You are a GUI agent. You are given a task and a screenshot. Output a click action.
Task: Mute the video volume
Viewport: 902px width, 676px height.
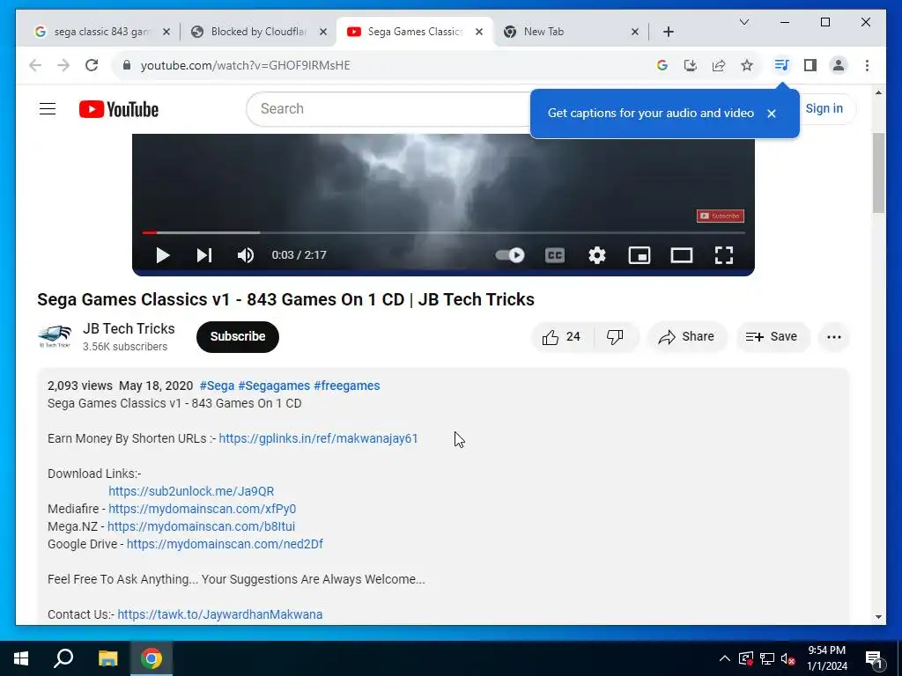click(246, 255)
